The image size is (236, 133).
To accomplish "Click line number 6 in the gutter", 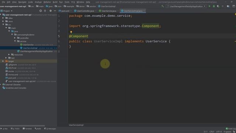I will point(59,41).
